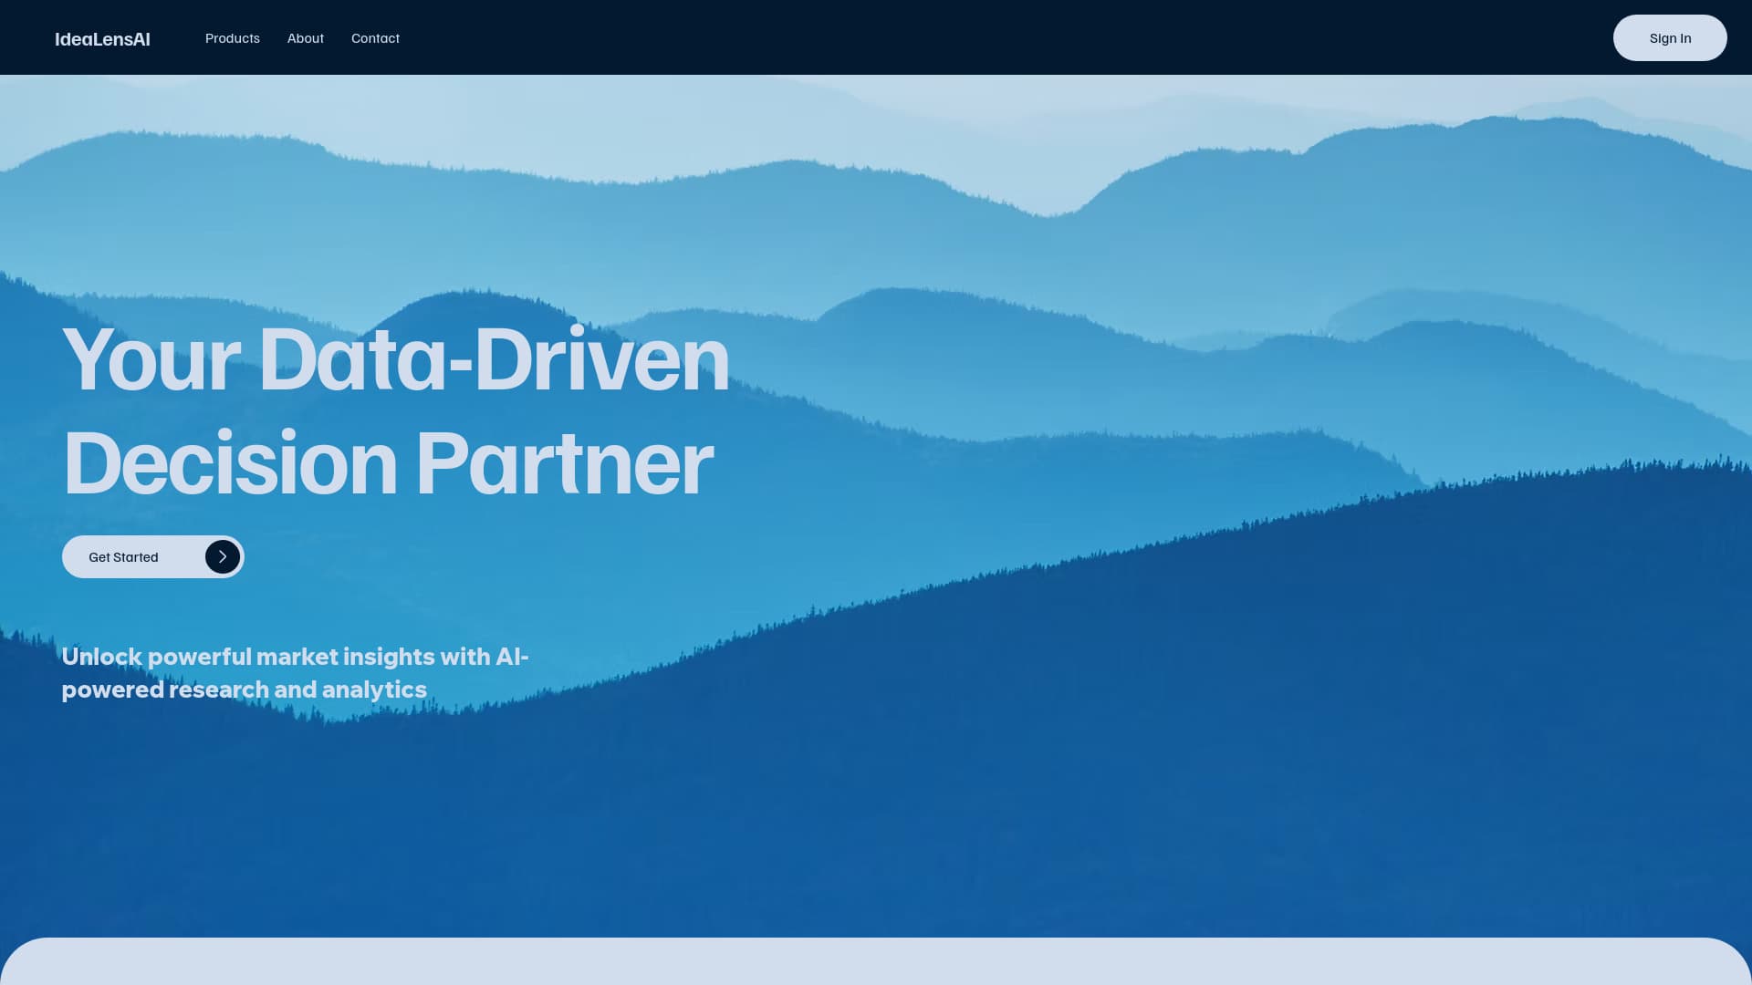Go to the About page
1752x985 pixels.
pyautogui.click(x=305, y=38)
